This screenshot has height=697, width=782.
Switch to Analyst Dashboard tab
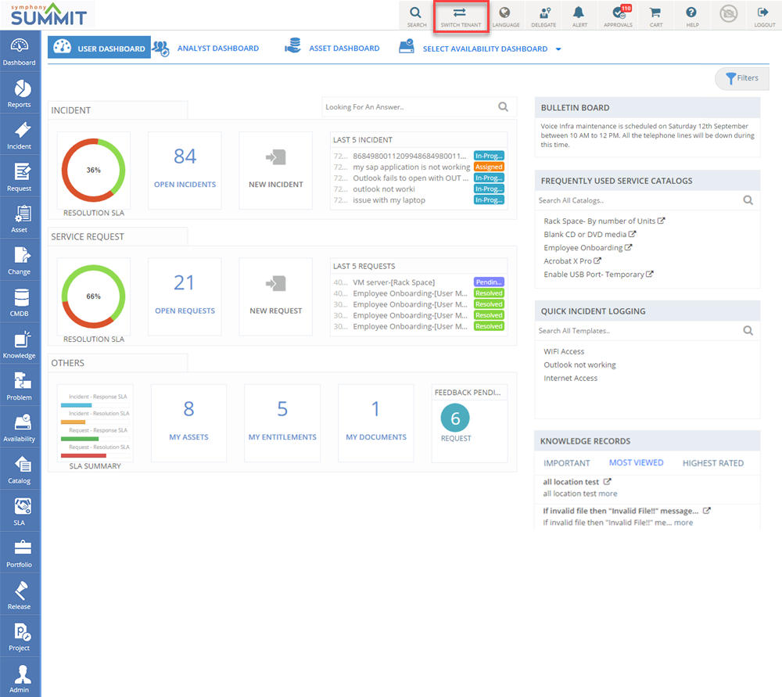click(217, 49)
